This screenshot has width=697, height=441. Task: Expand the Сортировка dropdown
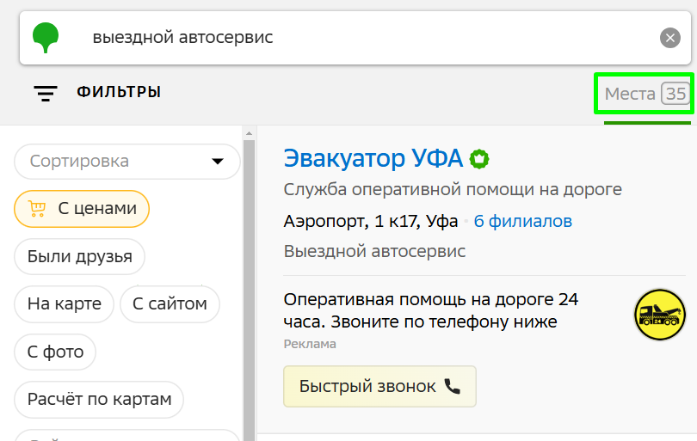click(x=127, y=162)
